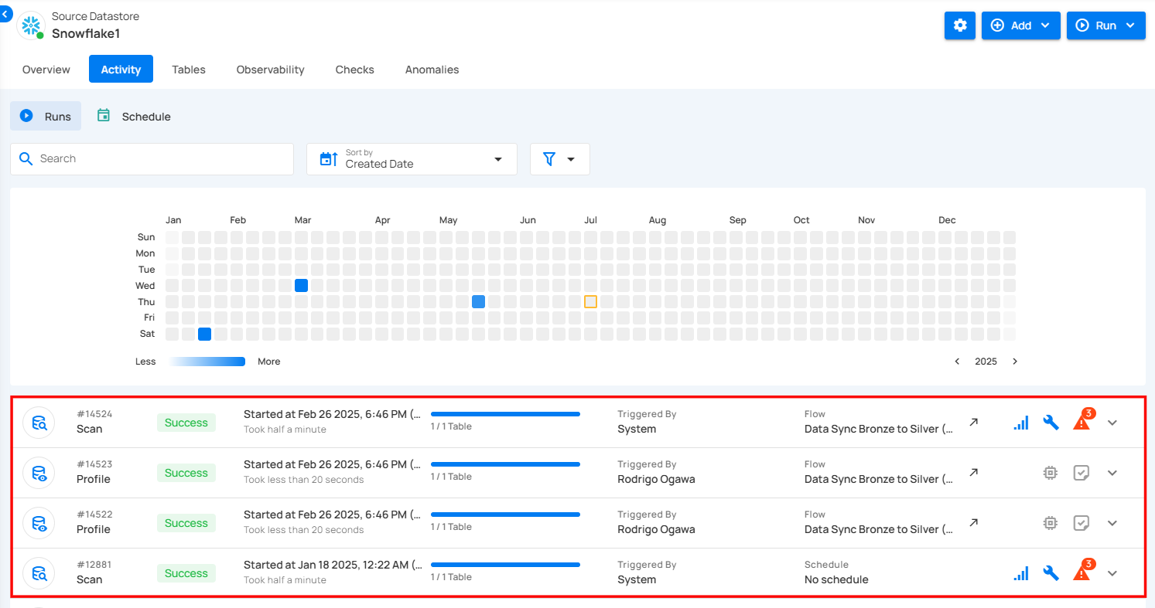Click scan type icon for run #14524
Image resolution: width=1155 pixels, height=608 pixels.
(x=39, y=423)
